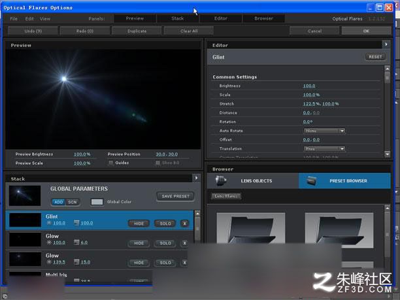Click the Glint brightness sun icon
Image resolution: width=400 pixels, height=300 pixels.
(49, 223)
